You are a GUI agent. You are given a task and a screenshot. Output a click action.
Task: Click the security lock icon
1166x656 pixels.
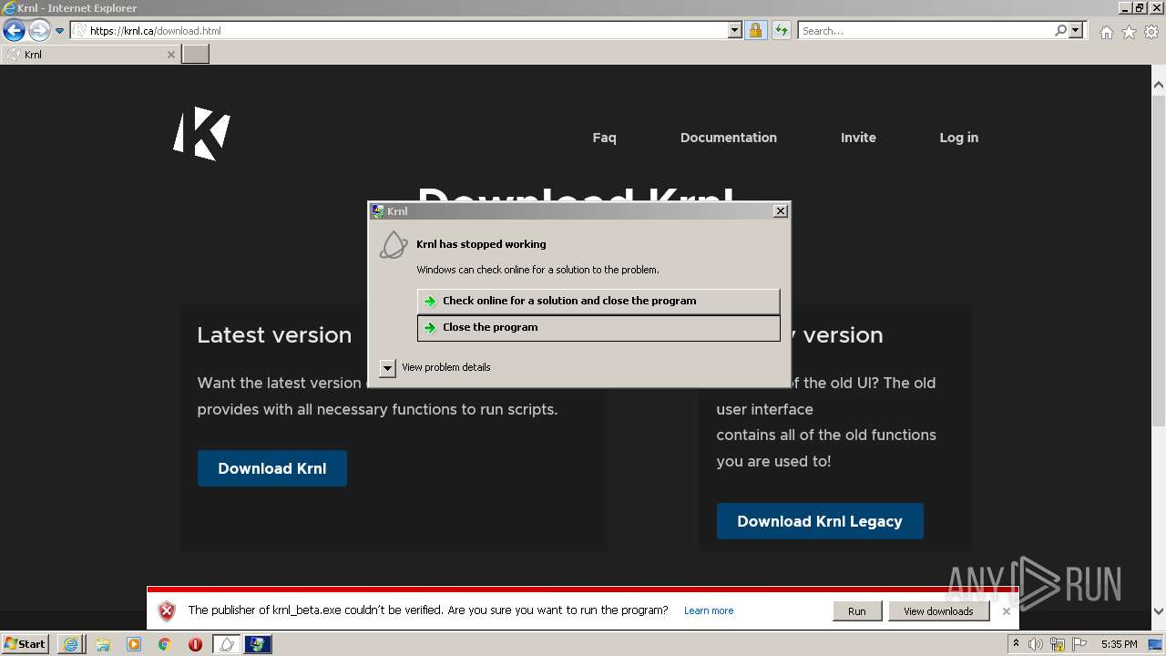pos(755,31)
